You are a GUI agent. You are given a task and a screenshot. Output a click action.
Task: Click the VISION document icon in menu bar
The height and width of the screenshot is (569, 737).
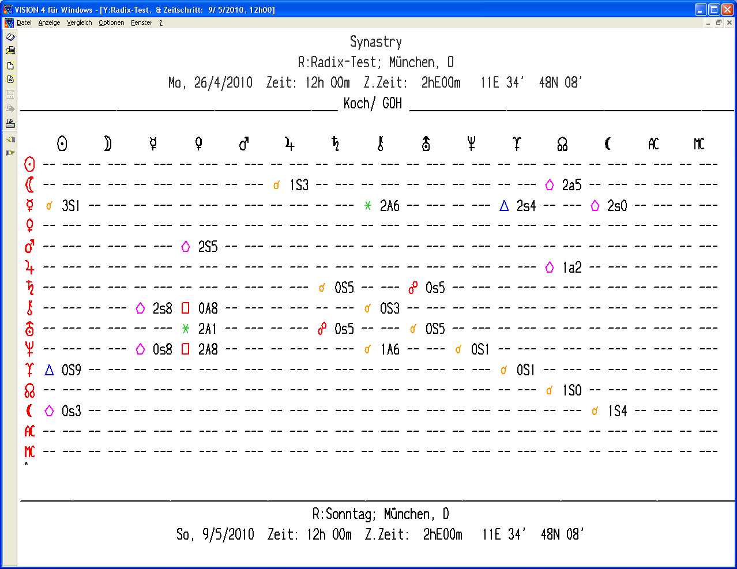pyautogui.click(x=9, y=23)
